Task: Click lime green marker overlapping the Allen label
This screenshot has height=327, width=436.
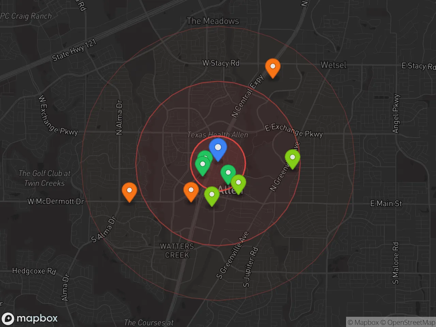Action: tap(238, 183)
